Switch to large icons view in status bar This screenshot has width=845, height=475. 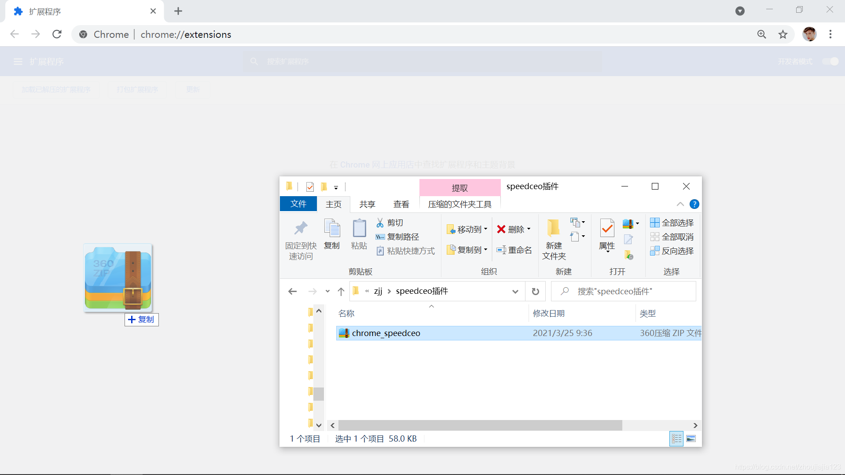pyautogui.click(x=691, y=438)
